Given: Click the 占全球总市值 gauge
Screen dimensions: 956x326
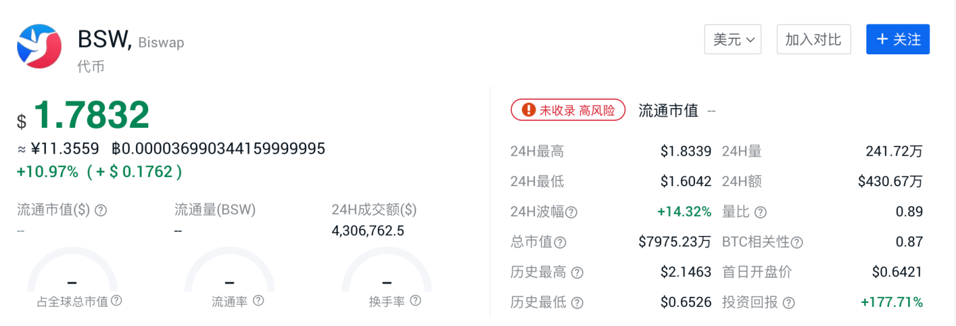Looking at the screenshot, I should 72,272.
